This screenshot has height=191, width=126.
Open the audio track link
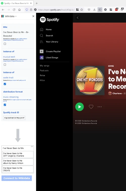tap(8, 77)
